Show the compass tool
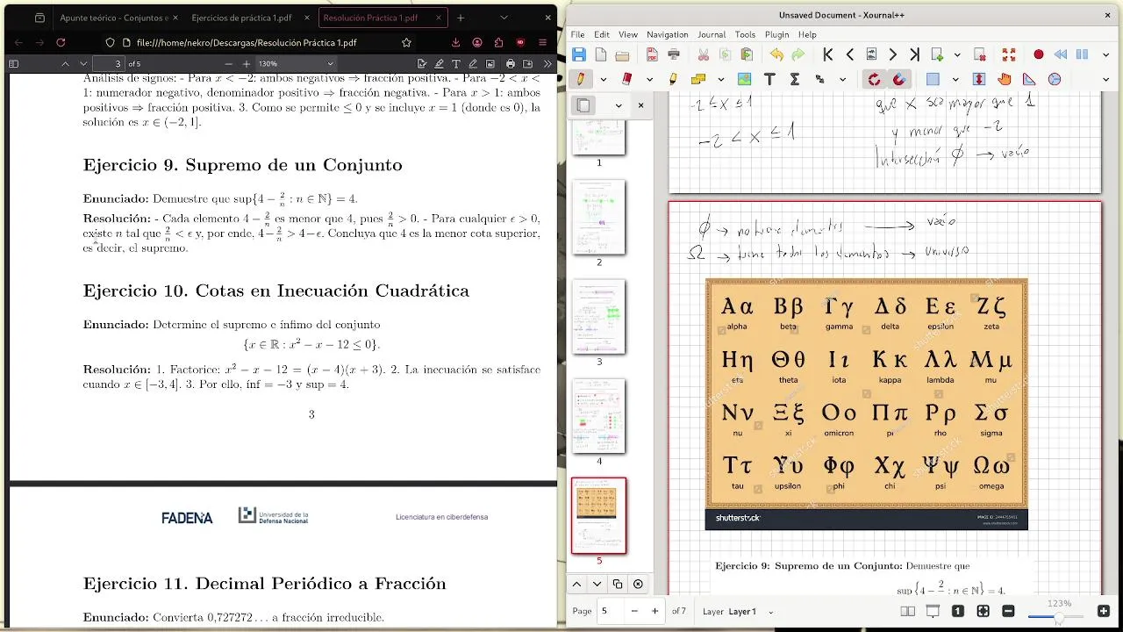This screenshot has height=632, width=1123. coord(1055,79)
